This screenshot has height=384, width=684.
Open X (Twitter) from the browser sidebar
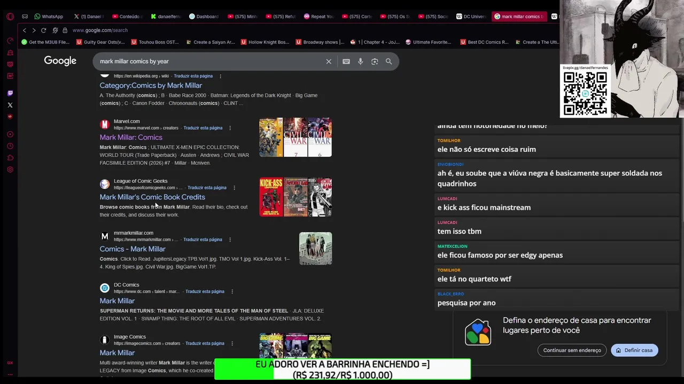pyautogui.click(x=10, y=105)
